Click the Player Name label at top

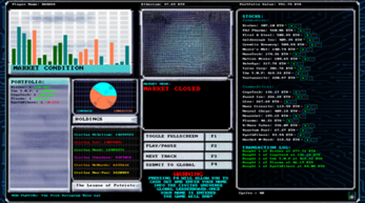(34, 4)
